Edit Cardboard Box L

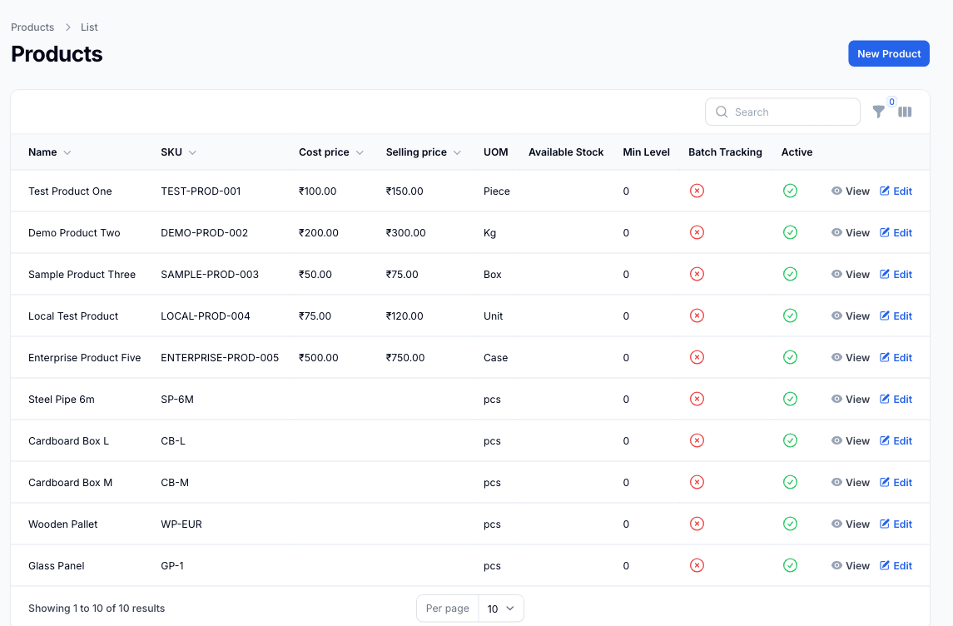coord(896,440)
